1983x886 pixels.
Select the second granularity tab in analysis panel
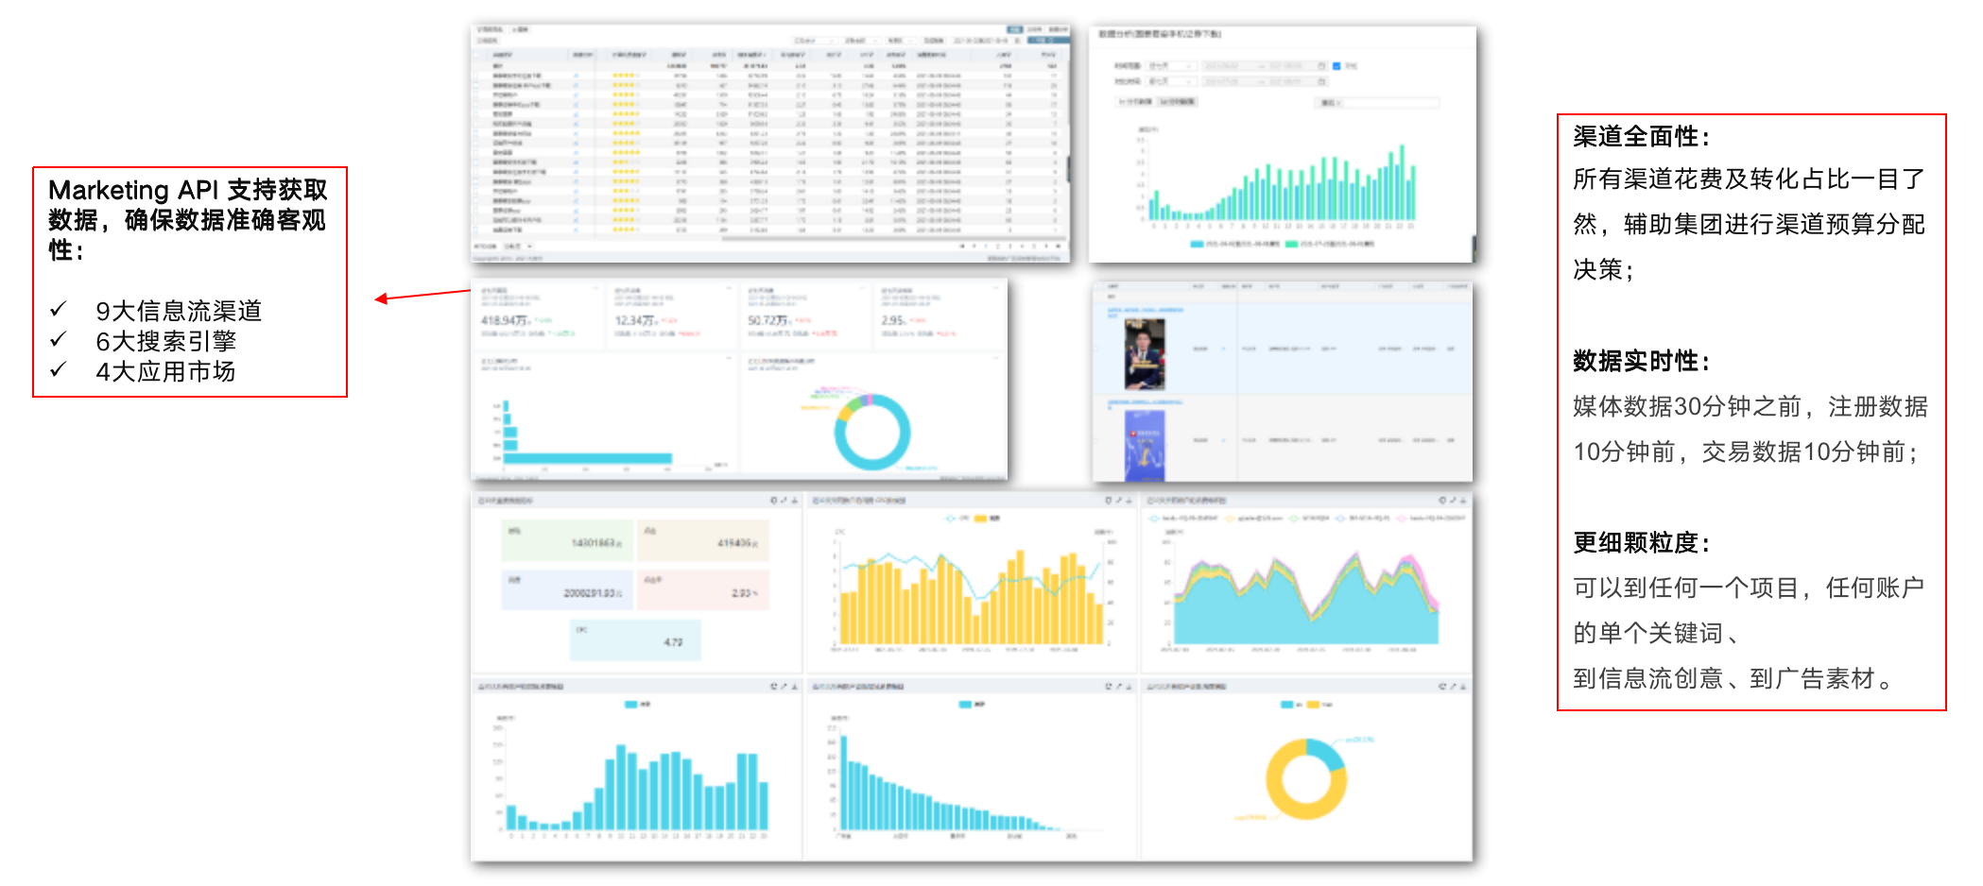(1177, 101)
